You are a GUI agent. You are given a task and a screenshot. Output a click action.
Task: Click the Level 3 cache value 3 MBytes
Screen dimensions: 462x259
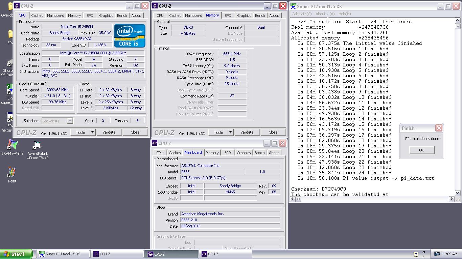(111, 108)
